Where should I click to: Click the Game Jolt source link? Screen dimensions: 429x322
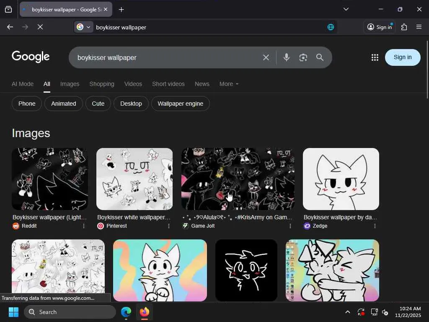click(x=199, y=226)
